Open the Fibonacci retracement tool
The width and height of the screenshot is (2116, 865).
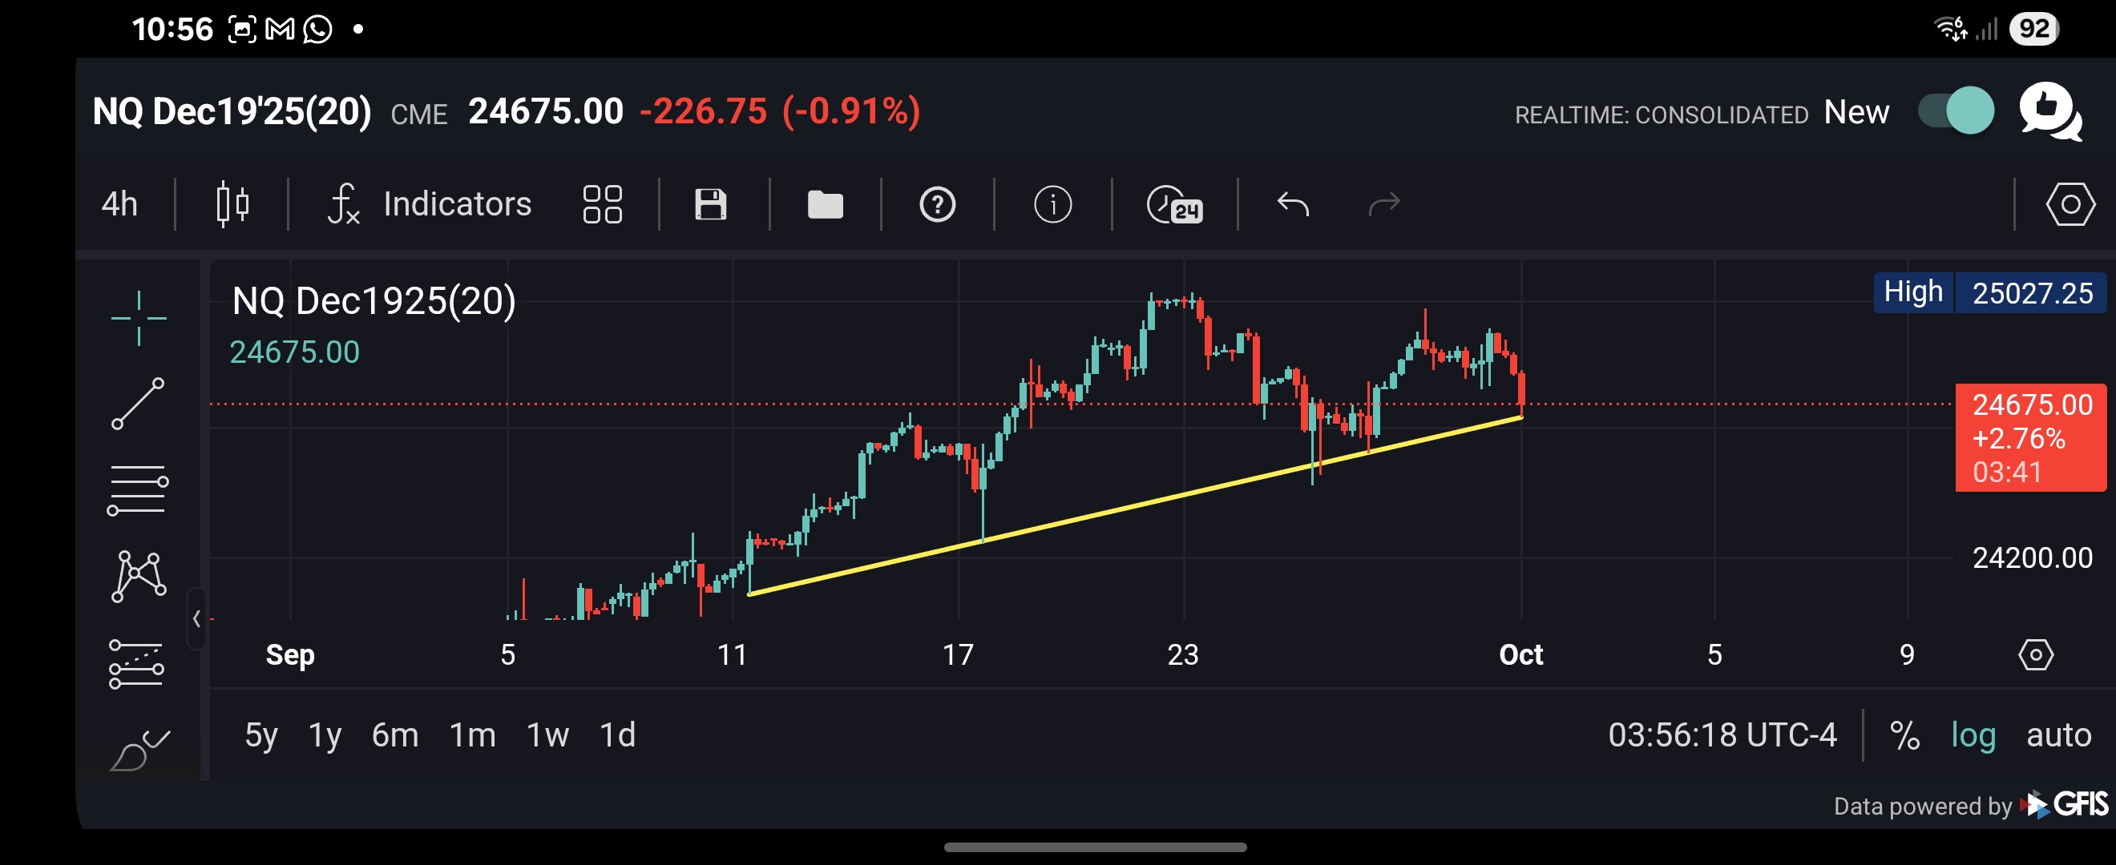(137, 490)
